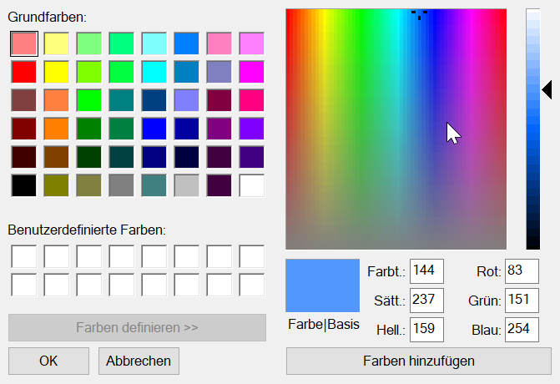This screenshot has width=560, height=384.
Task: Pick the azure blue swatch in Grundfarben
Action: (x=186, y=43)
